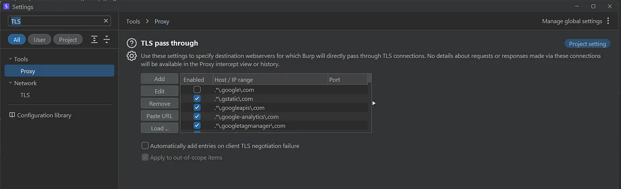Uncheck the googletagmanager.com entry checkbox
This screenshot has height=189, width=621.
(x=197, y=126)
